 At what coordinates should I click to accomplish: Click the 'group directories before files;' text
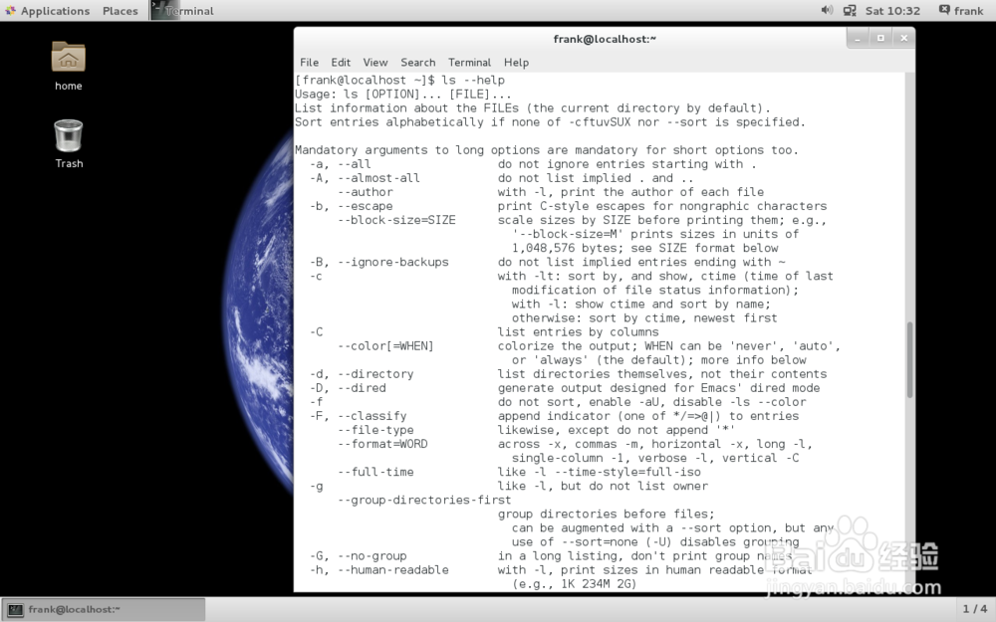(606, 514)
